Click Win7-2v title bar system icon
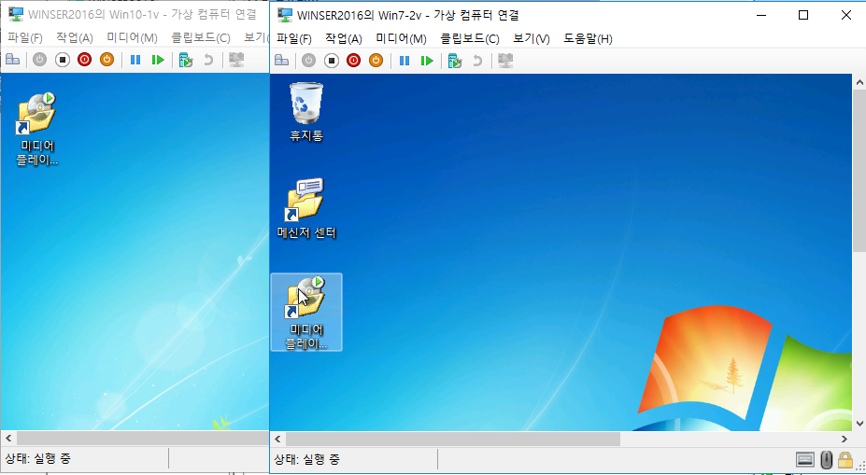Viewport: 866px width, 475px height. click(x=285, y=15)
